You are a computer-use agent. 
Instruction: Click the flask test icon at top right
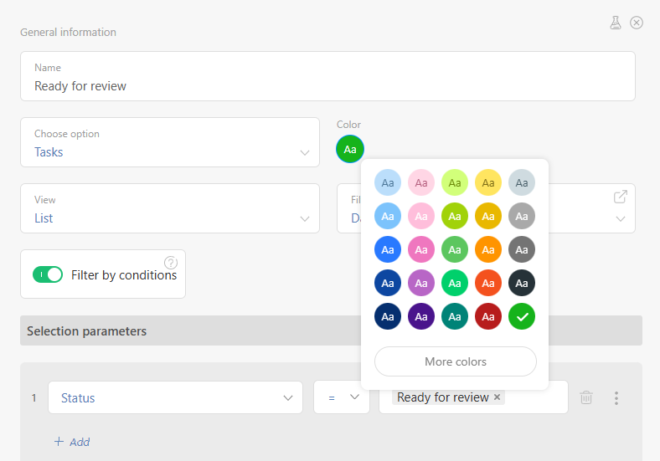(616, 23)
